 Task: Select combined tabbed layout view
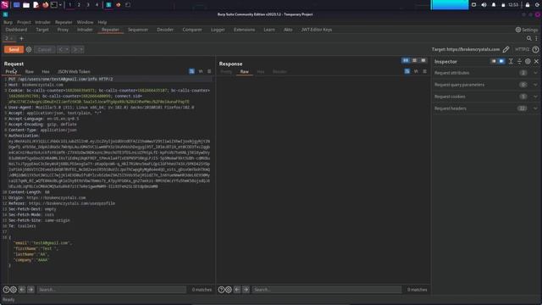423,60
